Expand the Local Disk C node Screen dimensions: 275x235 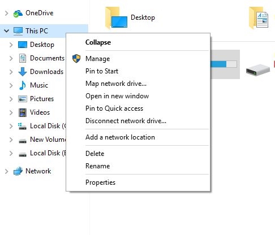coord(11,126)
